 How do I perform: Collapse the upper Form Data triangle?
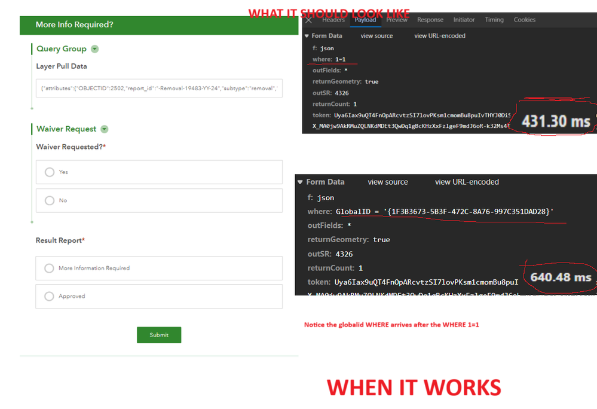click(307, 36)
